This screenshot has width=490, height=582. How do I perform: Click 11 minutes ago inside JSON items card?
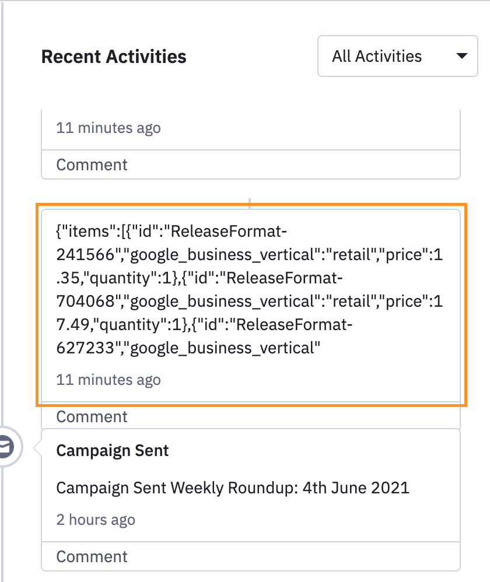[108, 380]
